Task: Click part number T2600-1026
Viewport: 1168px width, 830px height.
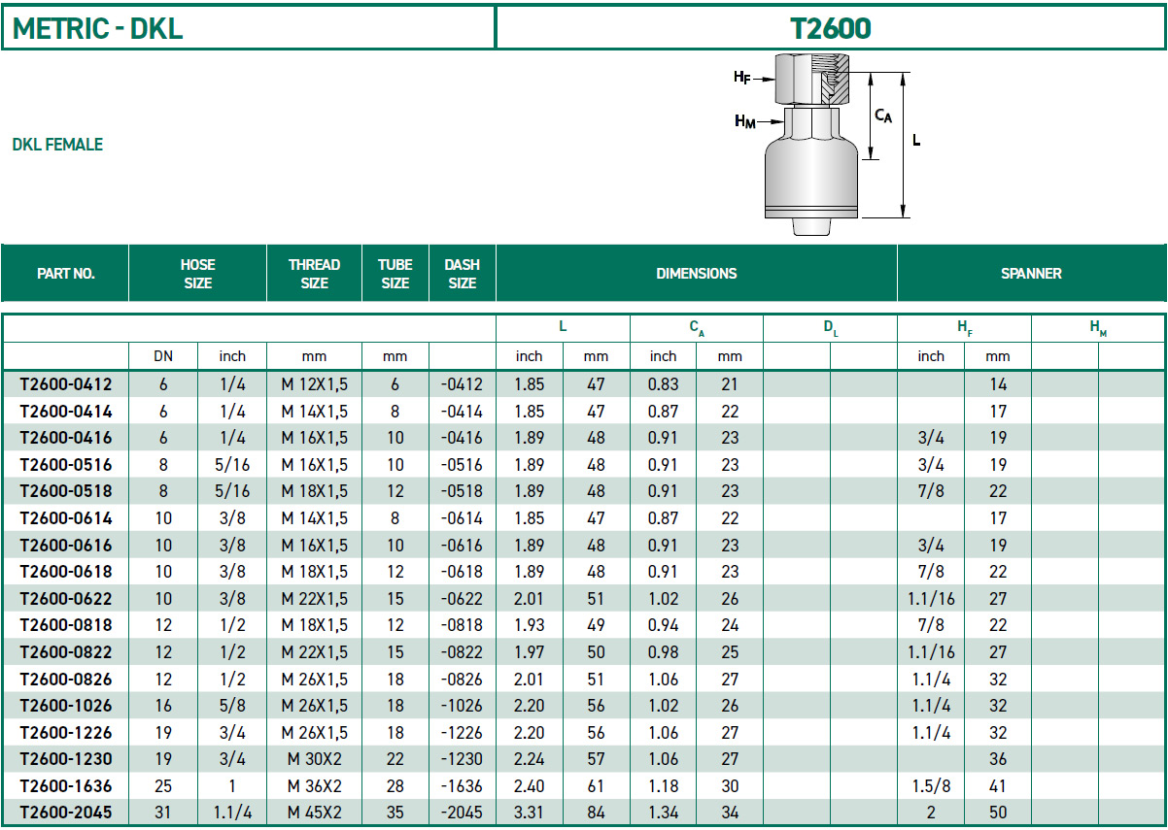Action: point(65,706)
